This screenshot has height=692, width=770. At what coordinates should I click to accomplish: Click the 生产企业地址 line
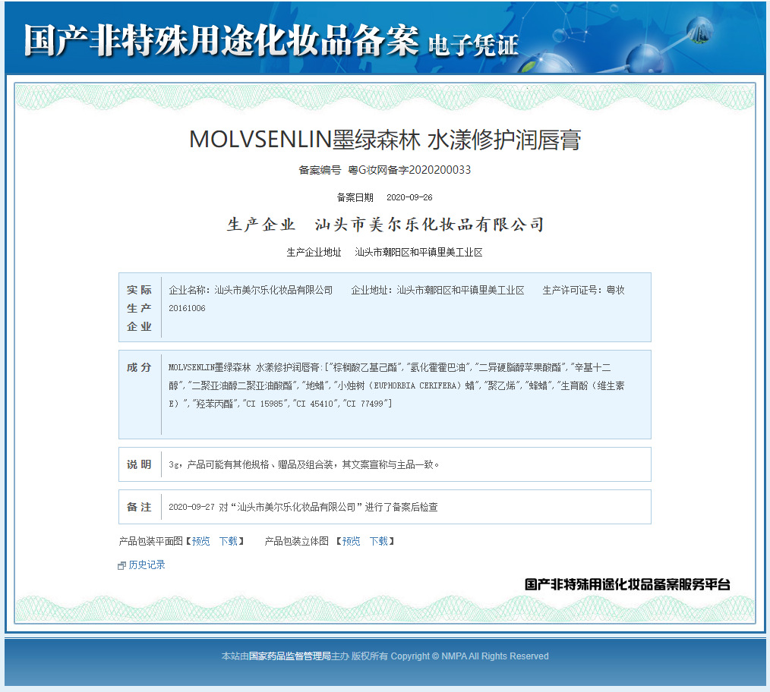(x=385, y=252)
